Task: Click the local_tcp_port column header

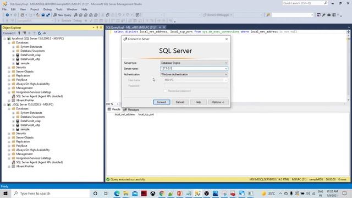Action: [146, 114]
